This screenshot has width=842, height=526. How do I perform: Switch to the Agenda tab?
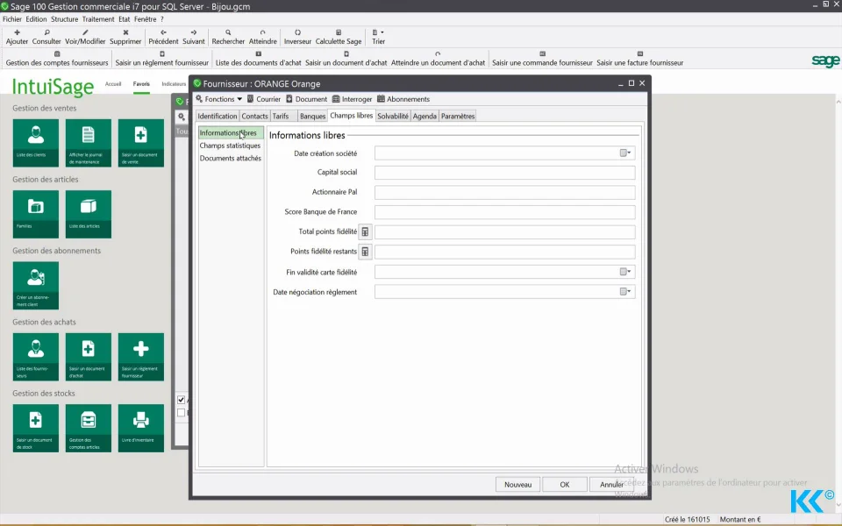click(x=425, y=116)
